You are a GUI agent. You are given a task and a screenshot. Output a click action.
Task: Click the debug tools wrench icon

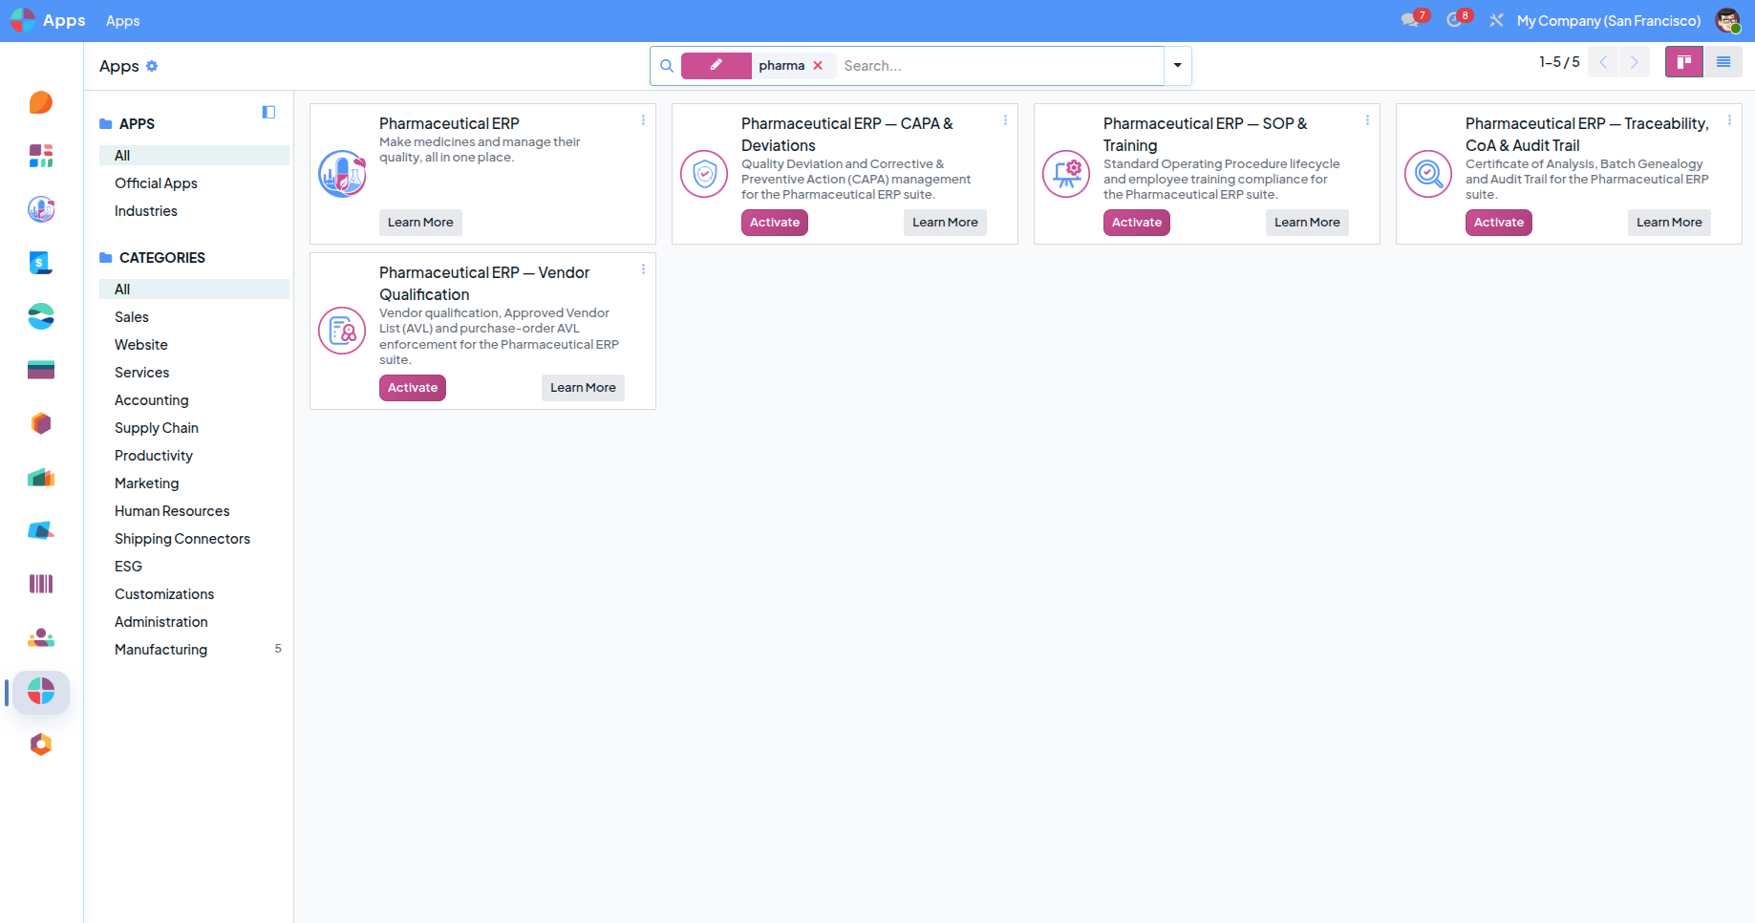click(1496, 20)
